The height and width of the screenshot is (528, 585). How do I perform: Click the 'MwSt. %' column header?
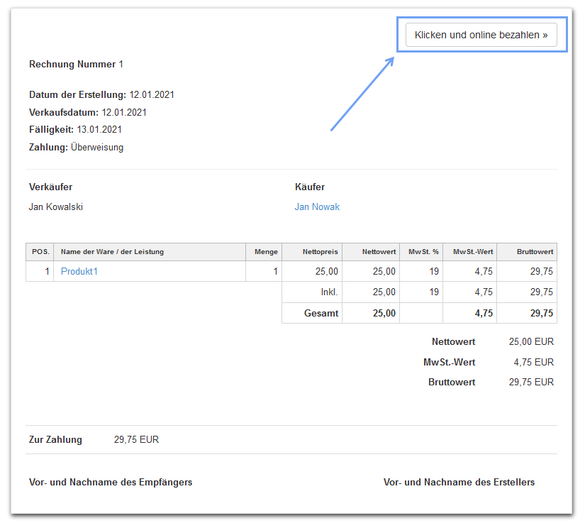pos(423,252)
